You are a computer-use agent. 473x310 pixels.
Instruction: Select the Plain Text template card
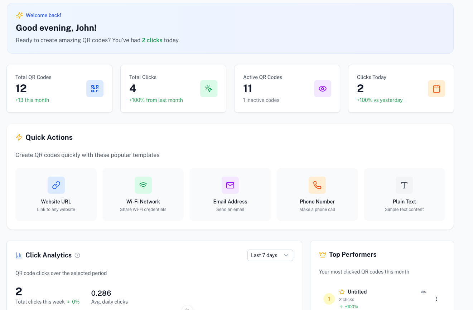click(x=404, y=194)
